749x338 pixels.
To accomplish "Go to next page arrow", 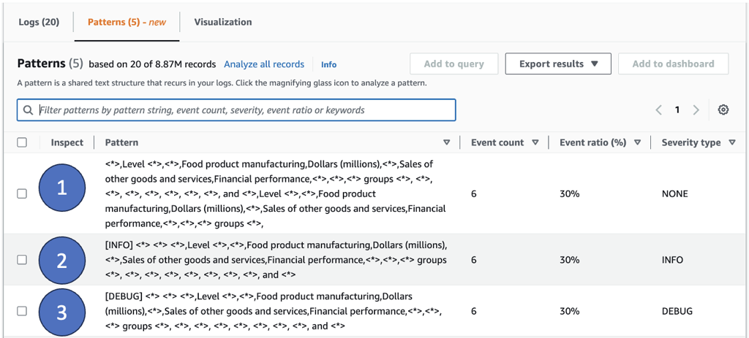I will [696, 110].
